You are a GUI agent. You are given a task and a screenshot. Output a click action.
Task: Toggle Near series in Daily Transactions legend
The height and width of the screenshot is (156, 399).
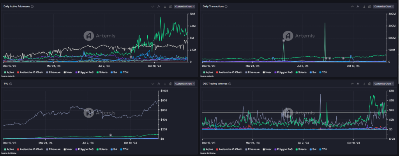267,72
